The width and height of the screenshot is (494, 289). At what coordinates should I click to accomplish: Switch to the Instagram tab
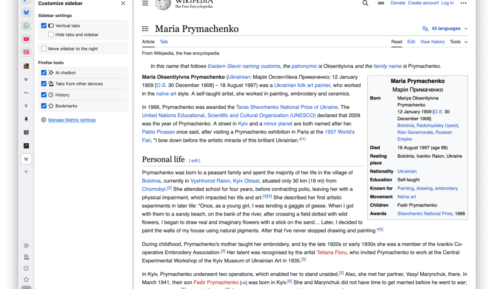26,52
